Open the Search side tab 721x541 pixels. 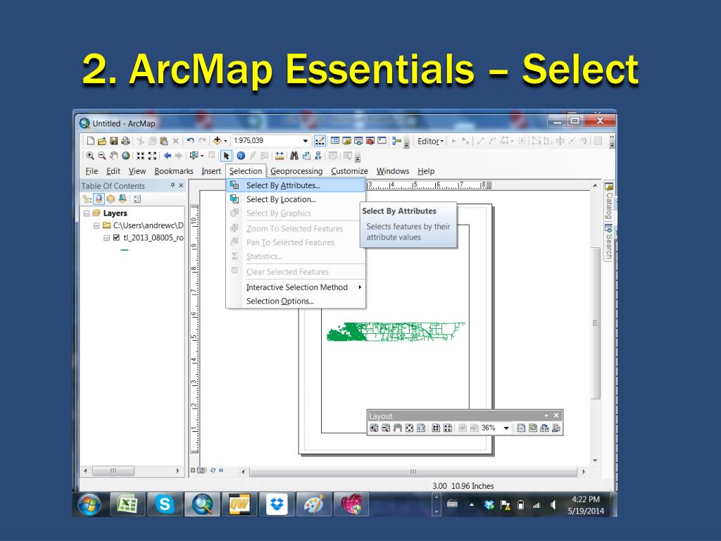pos(609,242)
